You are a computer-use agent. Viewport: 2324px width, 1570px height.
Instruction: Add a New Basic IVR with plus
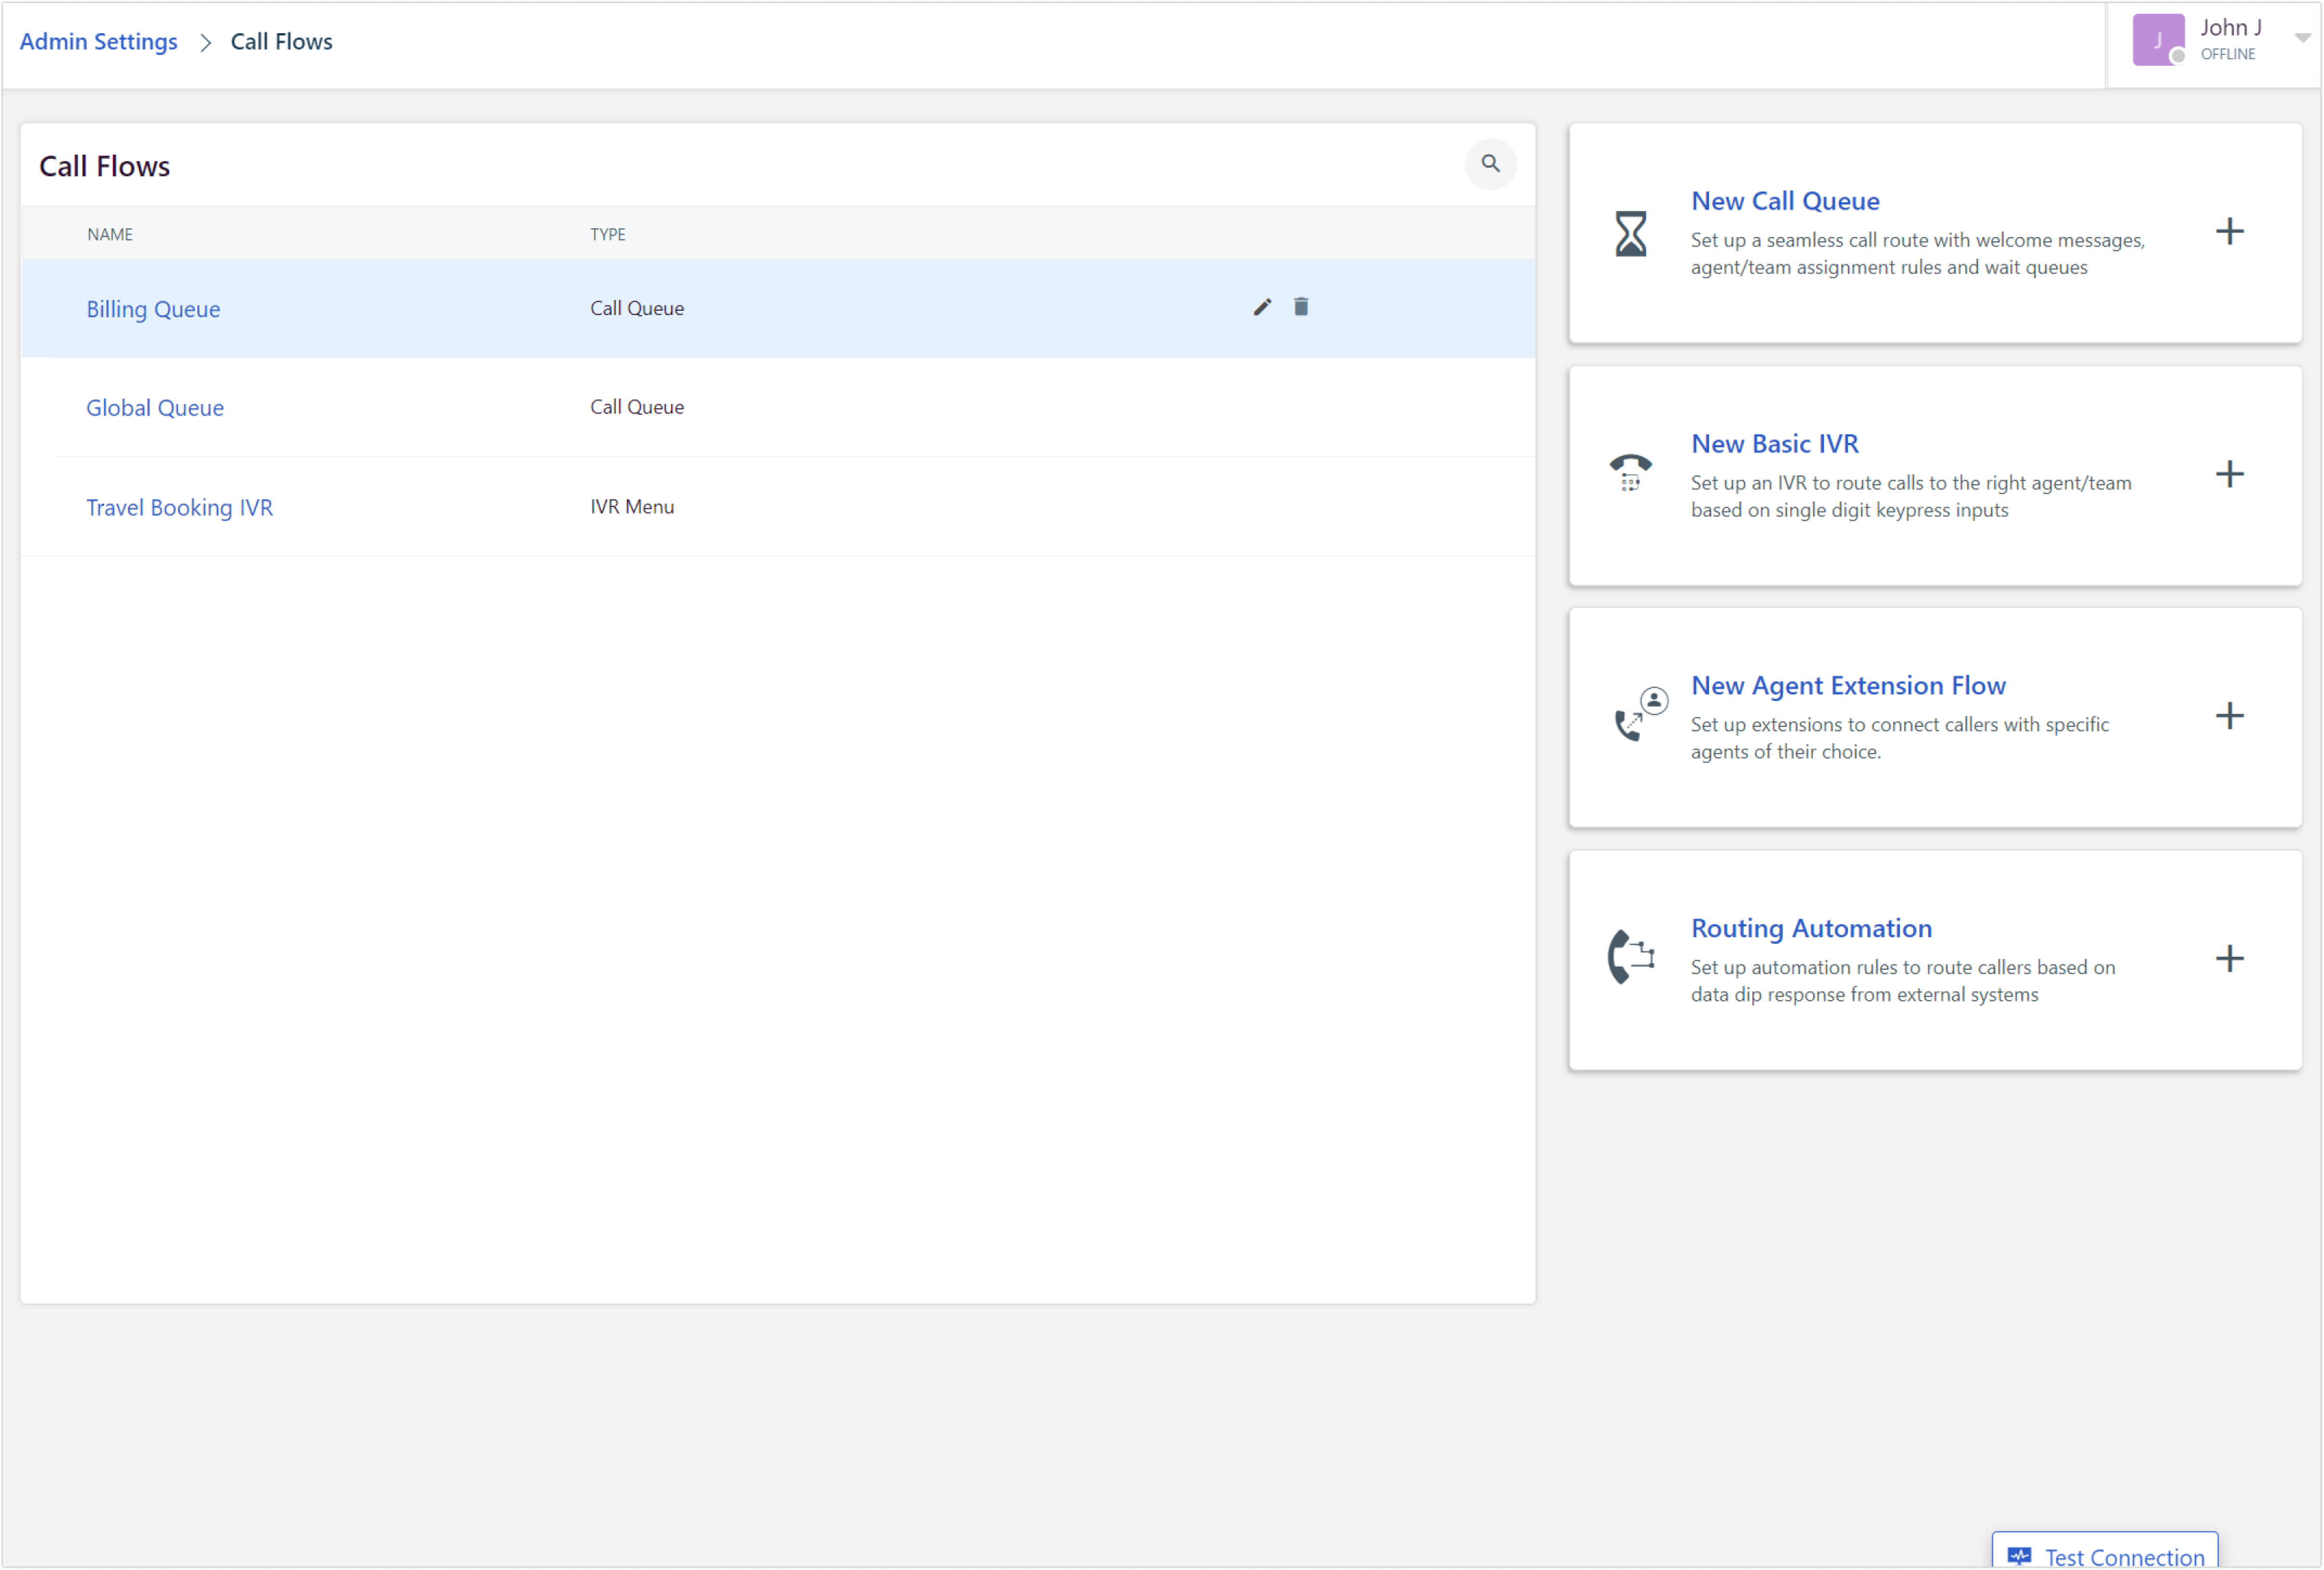click(2229, 474)
